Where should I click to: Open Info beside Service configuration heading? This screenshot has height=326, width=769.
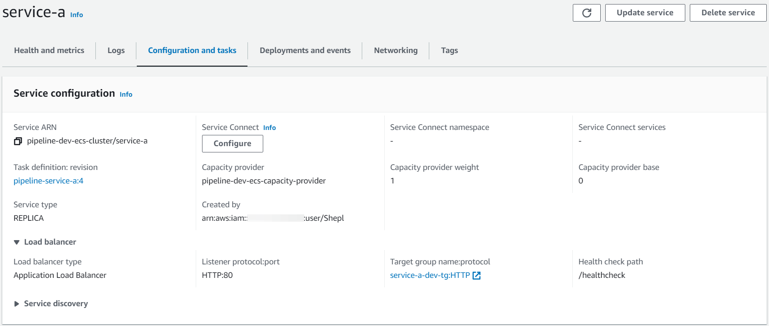126,94
